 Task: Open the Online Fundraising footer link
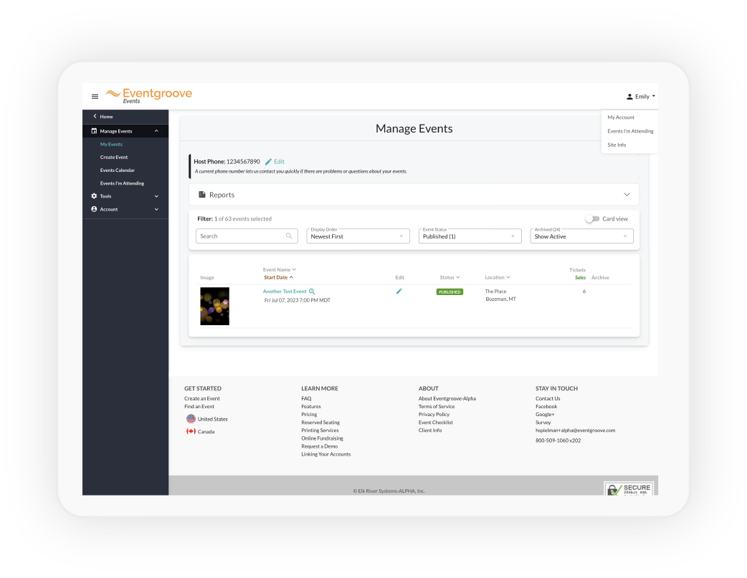(322, 438)
